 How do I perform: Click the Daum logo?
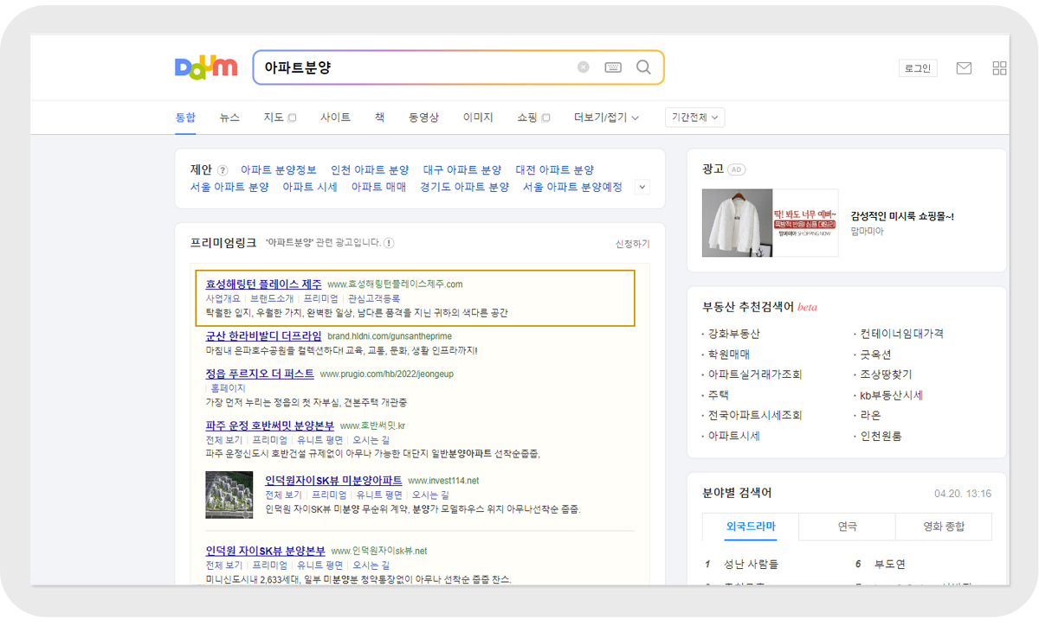click(206, 67)
